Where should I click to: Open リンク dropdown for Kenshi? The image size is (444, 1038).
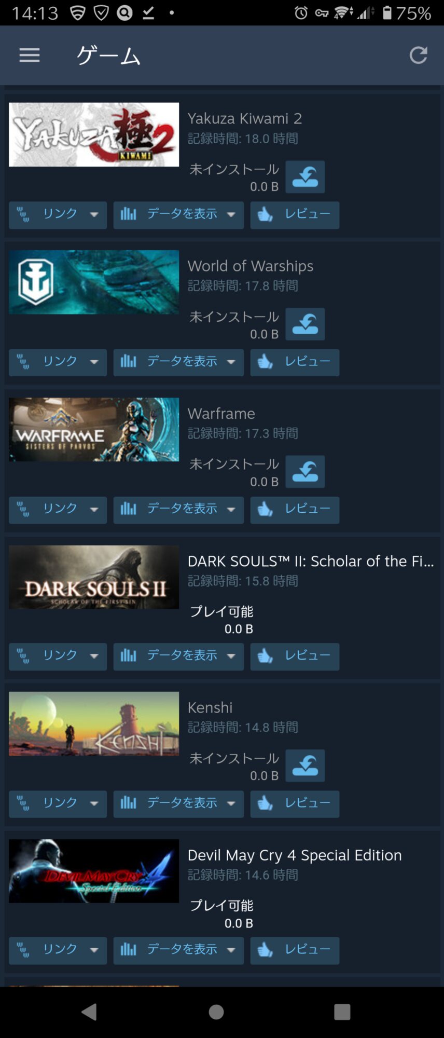tap(58, 804)
